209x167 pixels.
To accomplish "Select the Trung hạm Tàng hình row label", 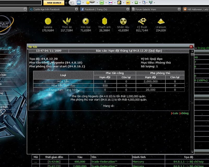I will 63,90.
